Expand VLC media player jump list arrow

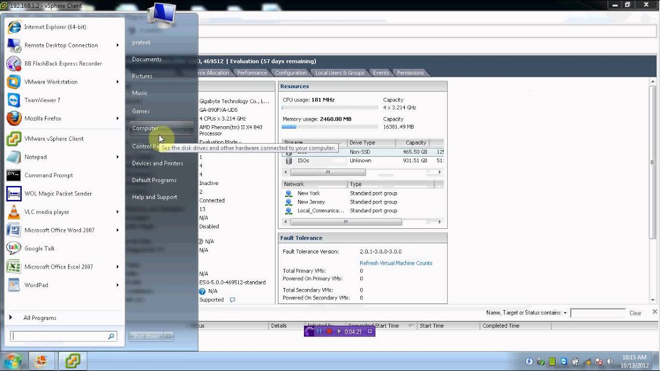(118, 212)
